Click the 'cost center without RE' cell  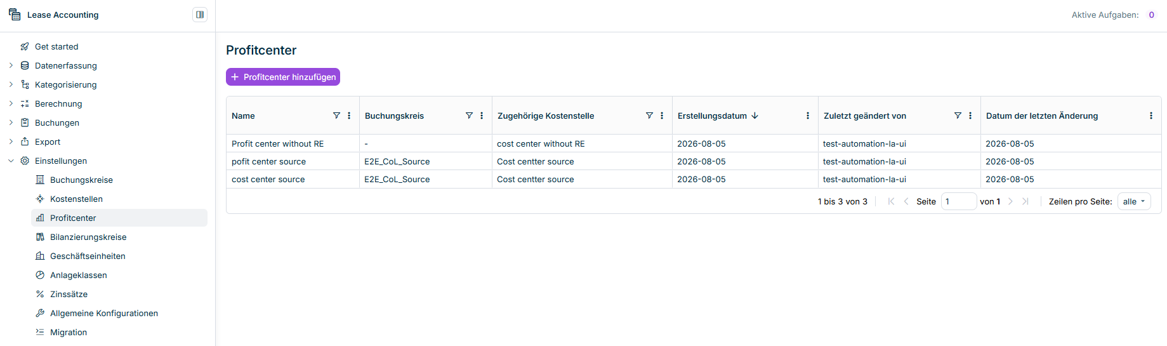(x=582, y=143)
